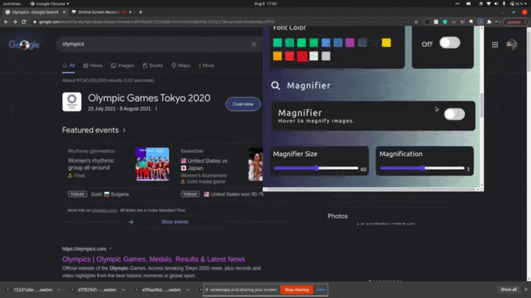Open Activities overview
531x298 pixels.
coord(12,4)
